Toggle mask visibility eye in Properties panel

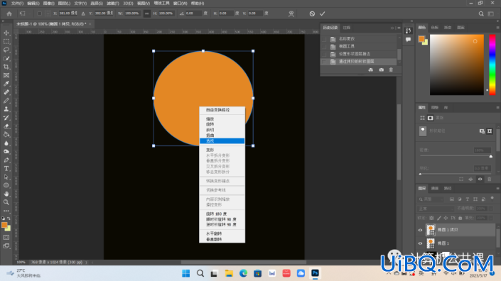coord(480,180)
